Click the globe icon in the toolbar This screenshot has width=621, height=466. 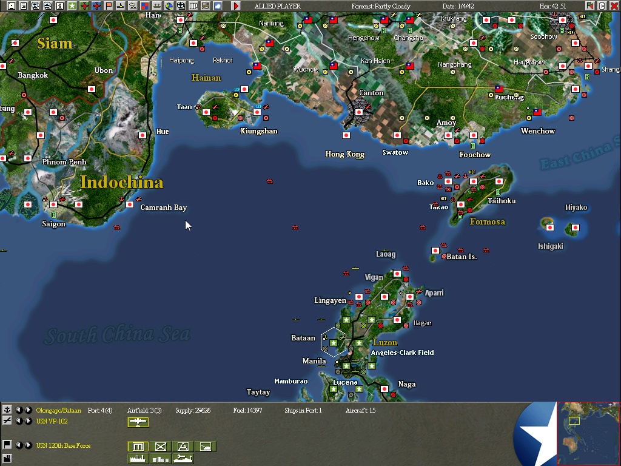point(169,5)
